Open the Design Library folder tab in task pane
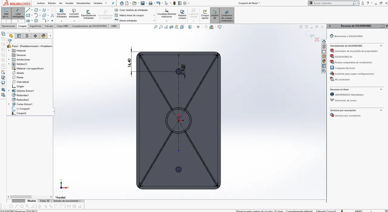The width and height of the screenshot is (388, 212). tap(324, 51)
